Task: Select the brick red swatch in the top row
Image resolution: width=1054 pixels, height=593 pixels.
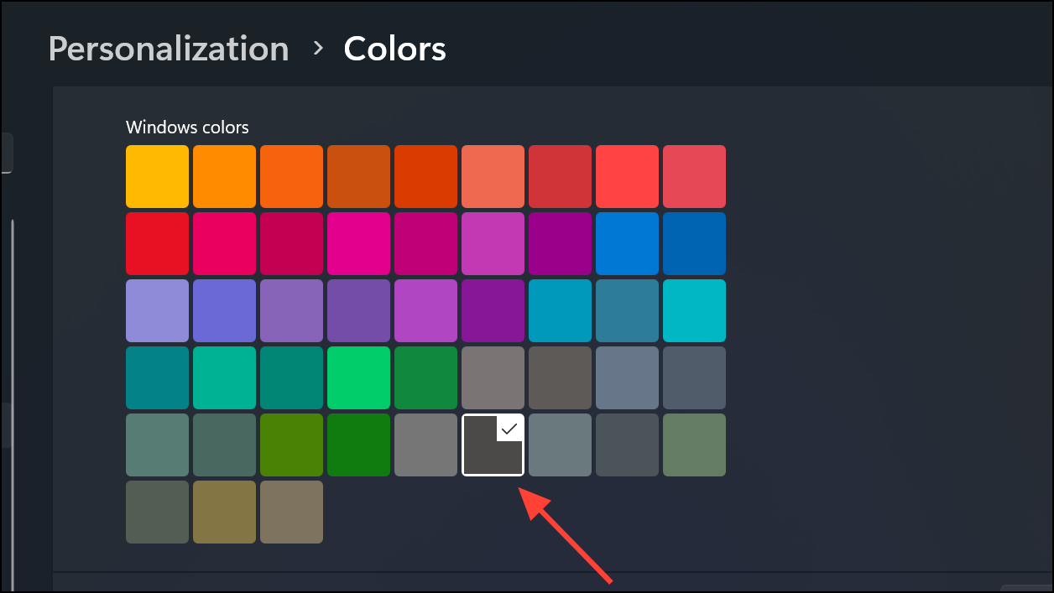Action: click(560, 176)
